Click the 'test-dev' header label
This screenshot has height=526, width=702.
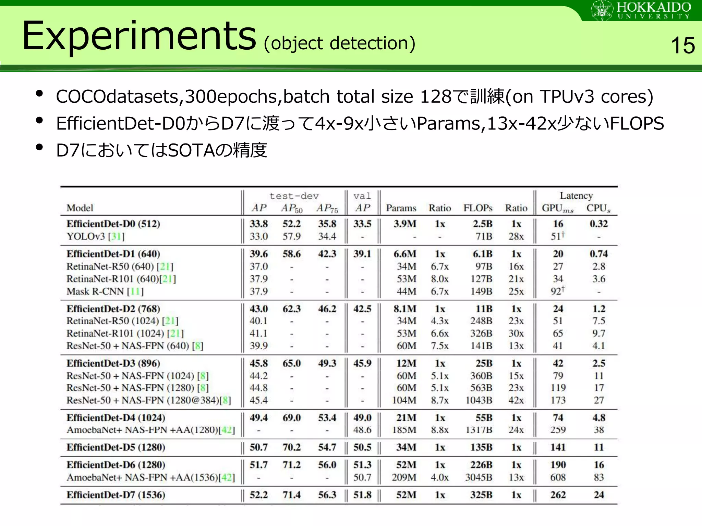tap(294, 196)
